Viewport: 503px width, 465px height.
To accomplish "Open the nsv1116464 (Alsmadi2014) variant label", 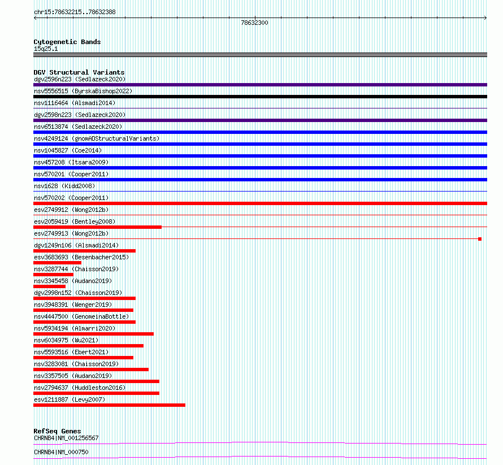I will pos(75,103).
